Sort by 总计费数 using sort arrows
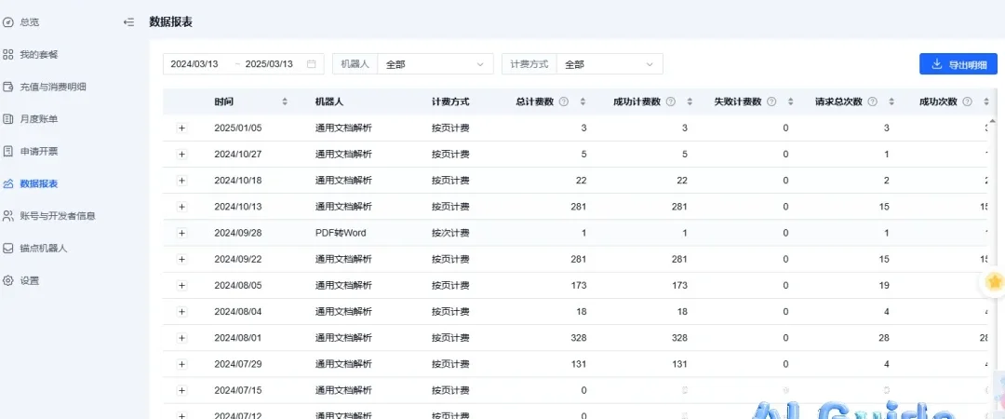 click(583, 101)
